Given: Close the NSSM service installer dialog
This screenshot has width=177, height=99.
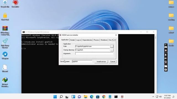Looking at the screenshot, I should coord(116,35).
